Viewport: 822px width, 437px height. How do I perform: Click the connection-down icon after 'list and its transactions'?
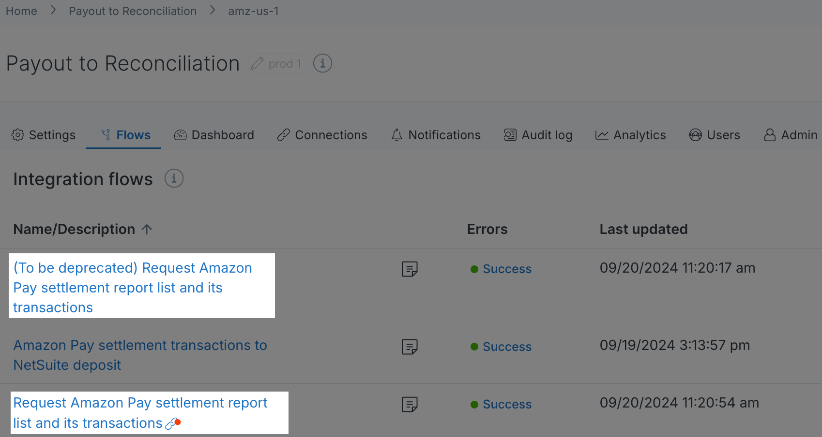[x=173, y=424]
